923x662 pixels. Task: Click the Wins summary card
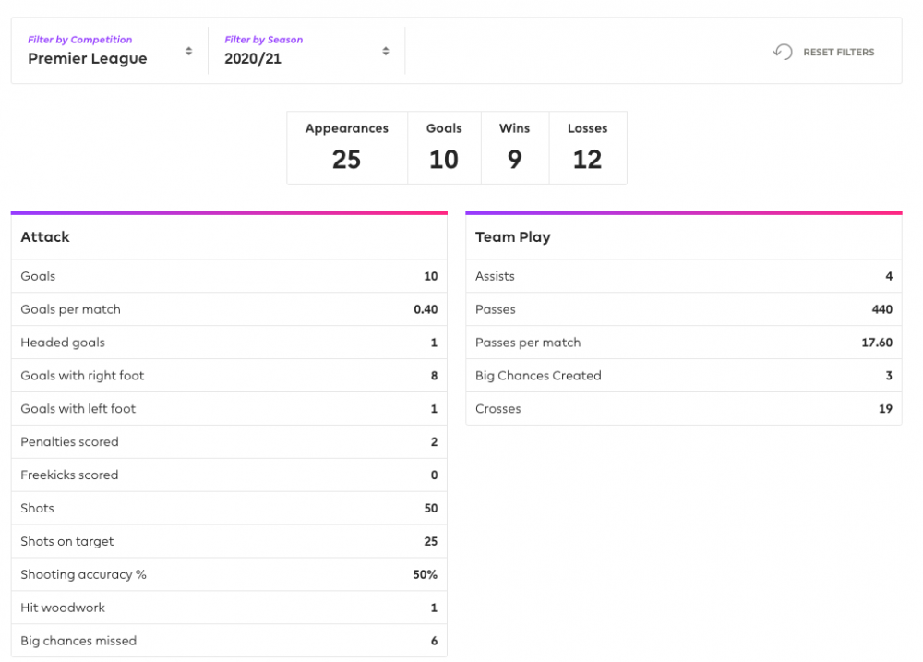coord(514,148)
